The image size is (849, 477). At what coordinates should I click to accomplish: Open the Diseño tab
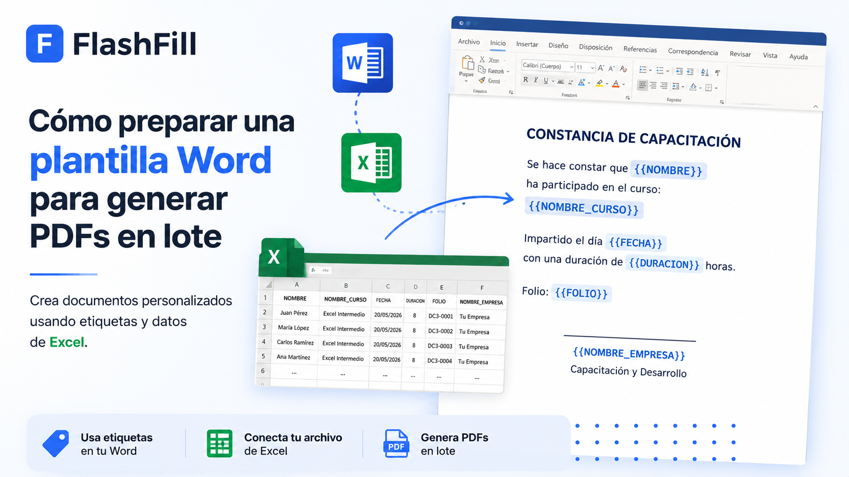click(558, 46)
